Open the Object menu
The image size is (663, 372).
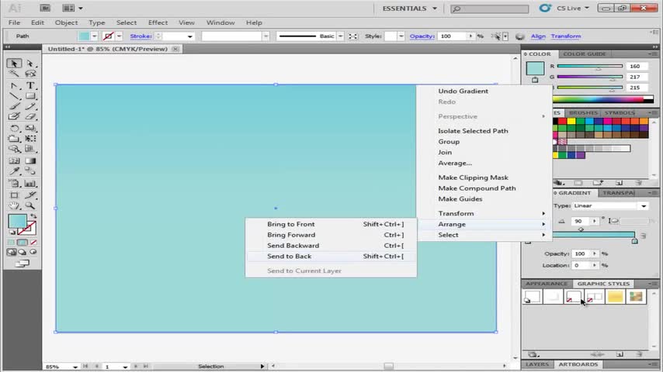(x=66, y=22)
